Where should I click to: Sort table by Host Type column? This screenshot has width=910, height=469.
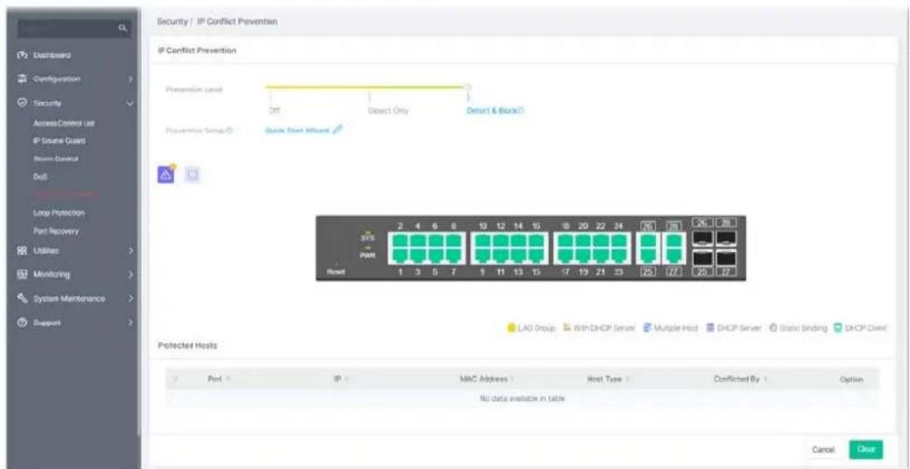(608, 379)
